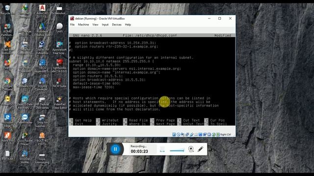Open the Devices menu in VirtualBox
Screen dimensions: 314x176
point(117,24)
